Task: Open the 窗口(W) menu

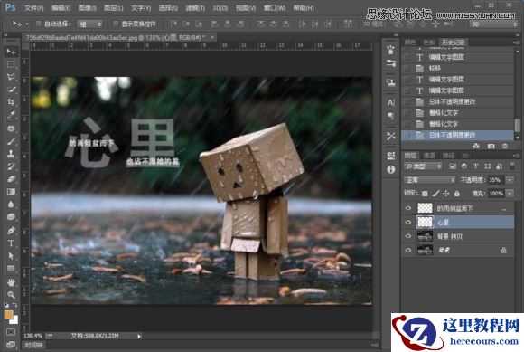Action: tap(275, 8)
